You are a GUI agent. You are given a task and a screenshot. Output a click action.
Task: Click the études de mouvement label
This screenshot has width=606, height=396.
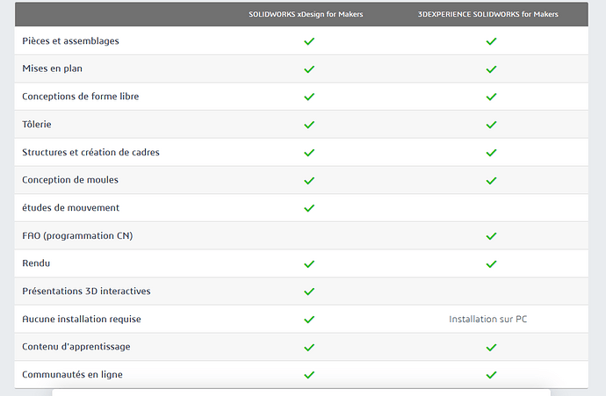(x=71, y=207)
